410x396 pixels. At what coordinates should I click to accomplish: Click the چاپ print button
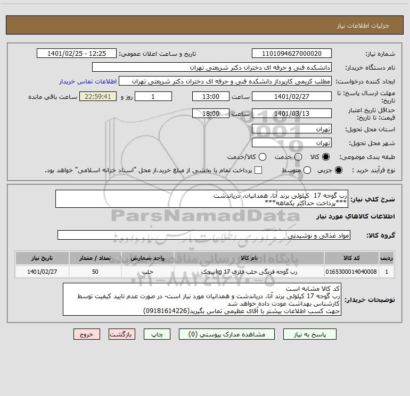pos(157,334)
